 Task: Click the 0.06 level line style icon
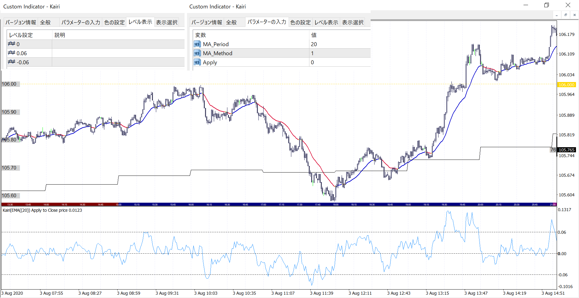[x=11, y=53]
